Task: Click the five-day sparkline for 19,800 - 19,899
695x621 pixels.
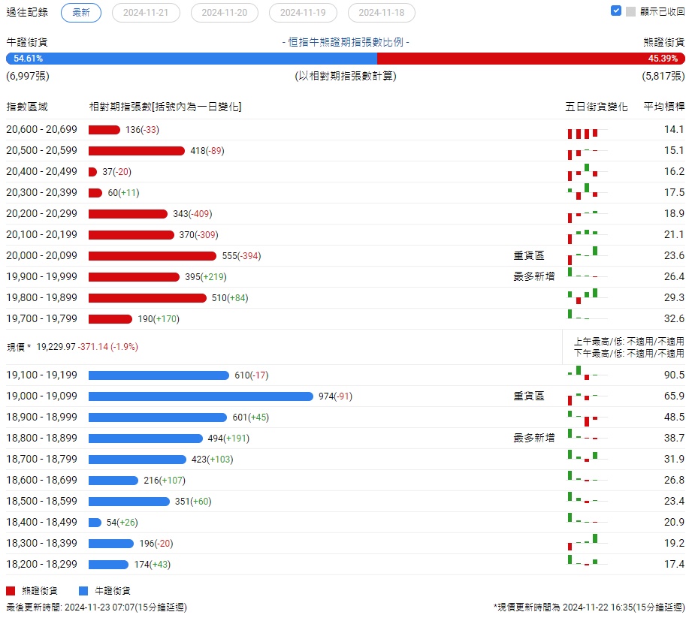Action: (588, 297)
